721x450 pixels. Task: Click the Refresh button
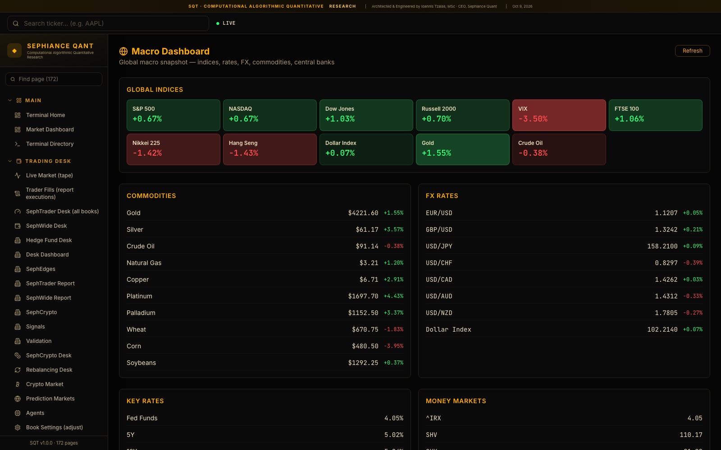tap(692, 51)
